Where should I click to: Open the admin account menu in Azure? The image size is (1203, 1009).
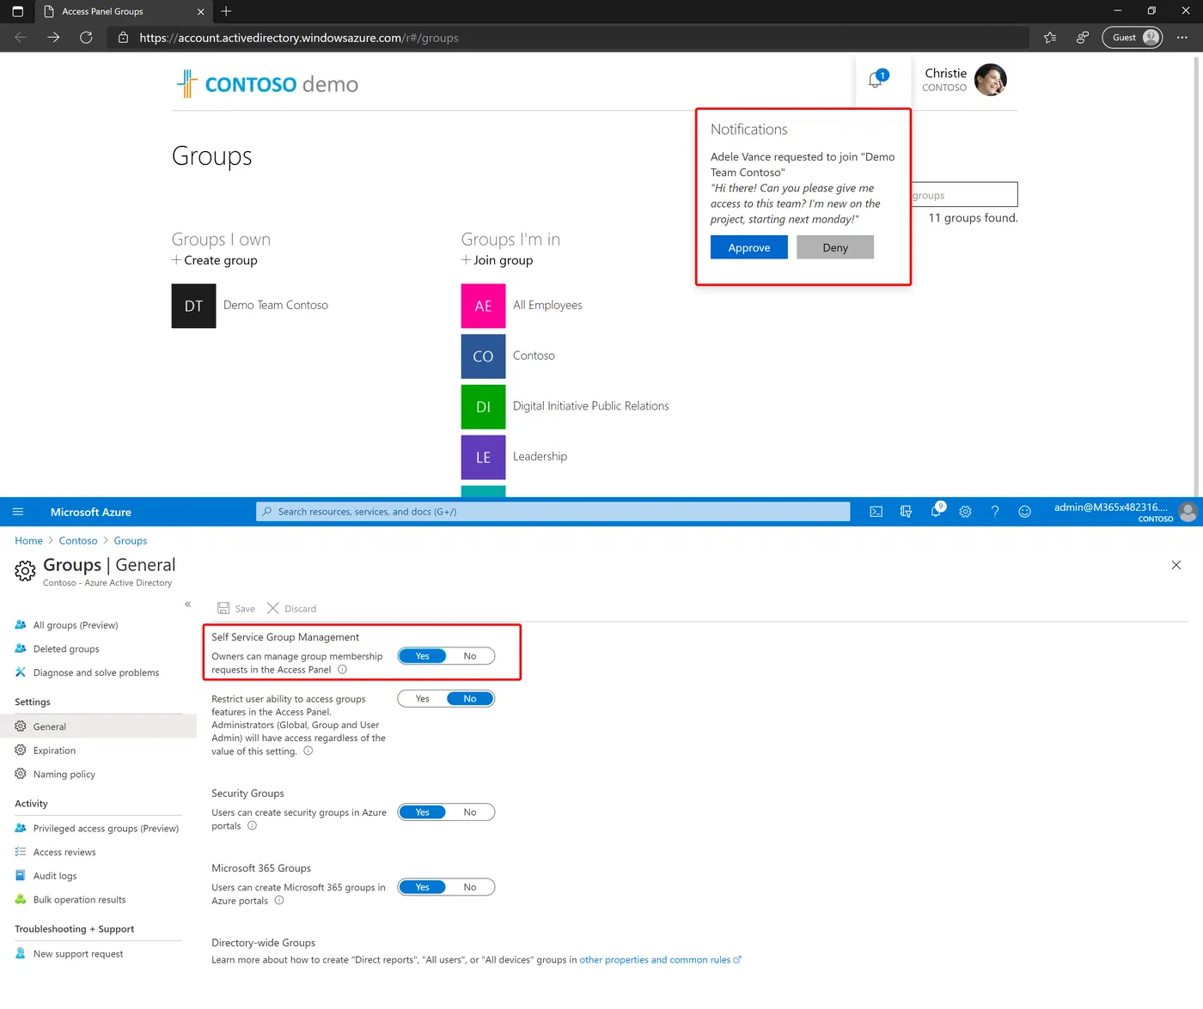[1126, 512]
